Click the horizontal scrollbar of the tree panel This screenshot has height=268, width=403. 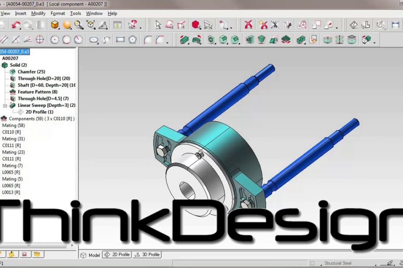(33, 246)
